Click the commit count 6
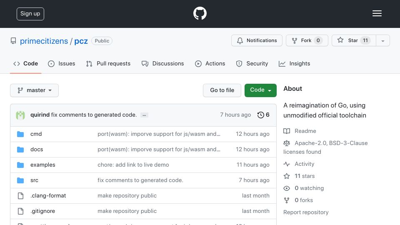400x225 pixels. coord(267,115)
